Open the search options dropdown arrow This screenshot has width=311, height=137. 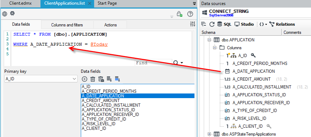182,63
